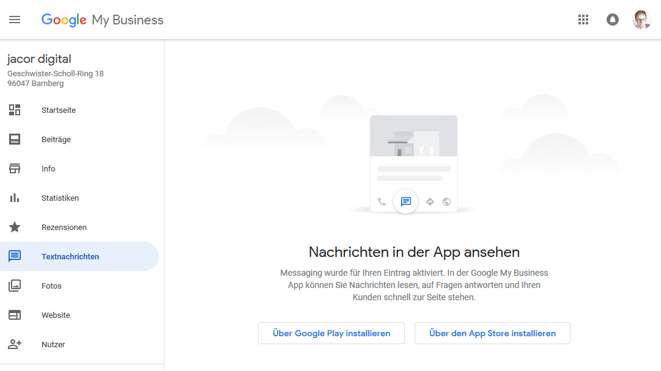Click the Nachrichten in der App ansehen heading
The width and height of the screenshot is (661, 371).
point(414,252)
